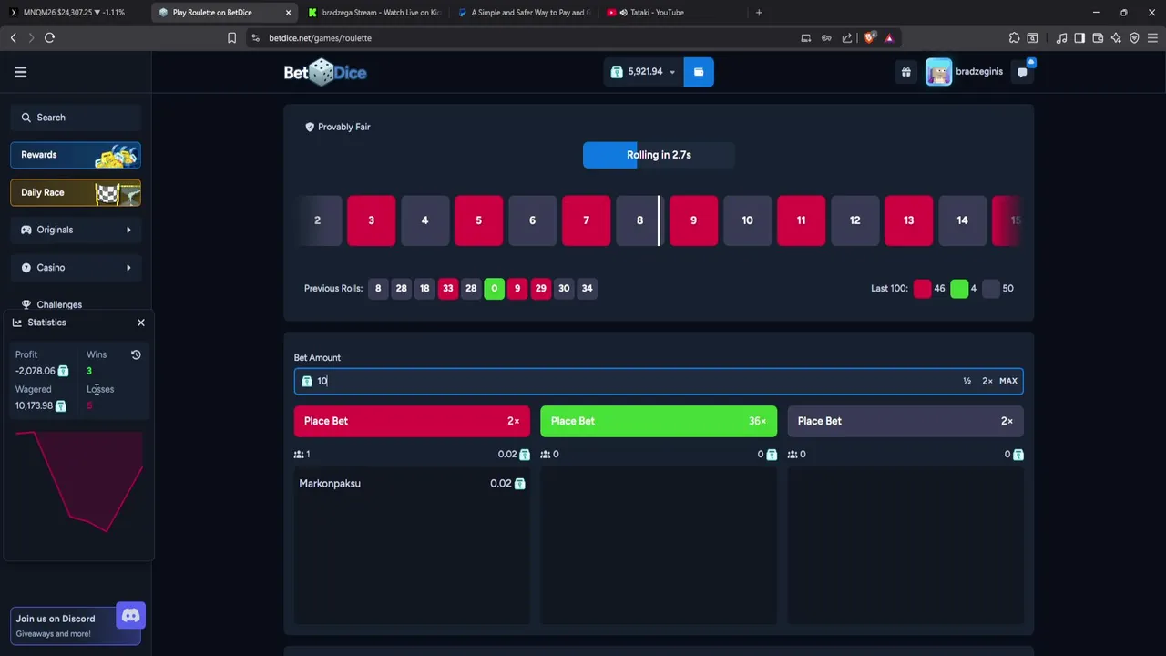Reset statistics with the history icon

point(136,354)
